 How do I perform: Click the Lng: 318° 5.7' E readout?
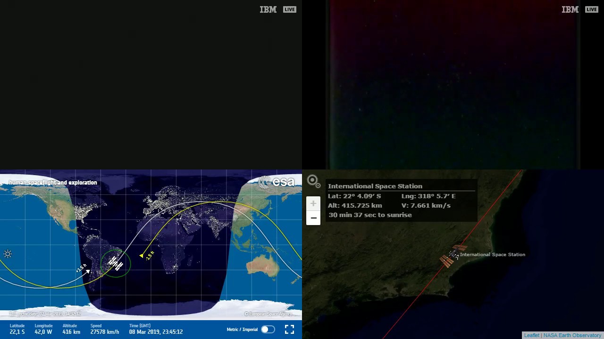click(x=428, y=196)
